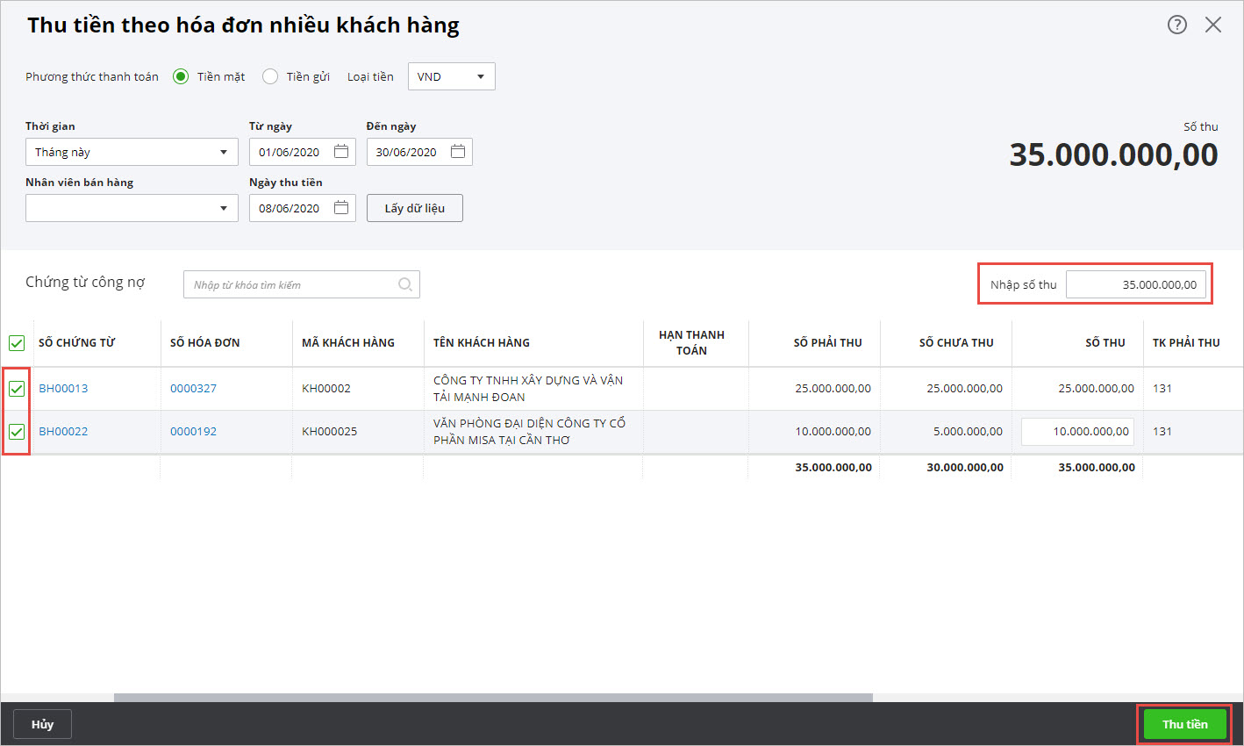Click Số thu 25.000.000,00 in row BH00013

coord(1097,388)
